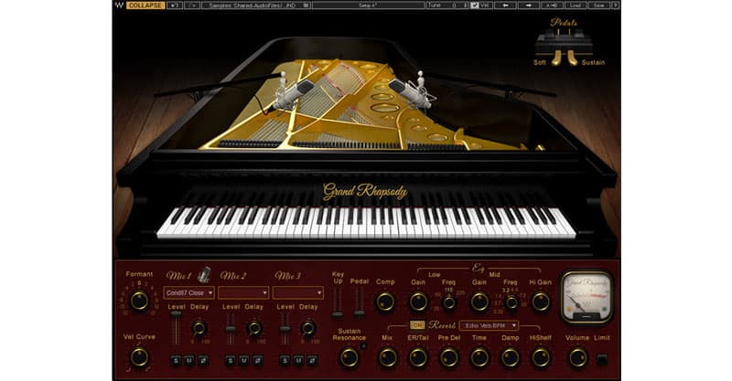
Task: Click the Mic 1 Delay knob
Action: pyautogui.click(x=199, y=328)
